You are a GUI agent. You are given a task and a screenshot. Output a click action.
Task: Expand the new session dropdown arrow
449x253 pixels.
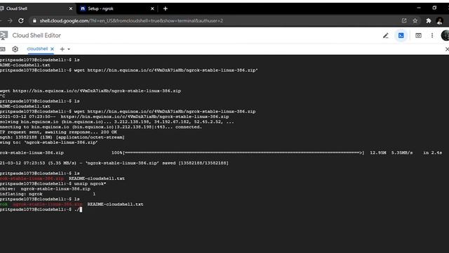69,49
